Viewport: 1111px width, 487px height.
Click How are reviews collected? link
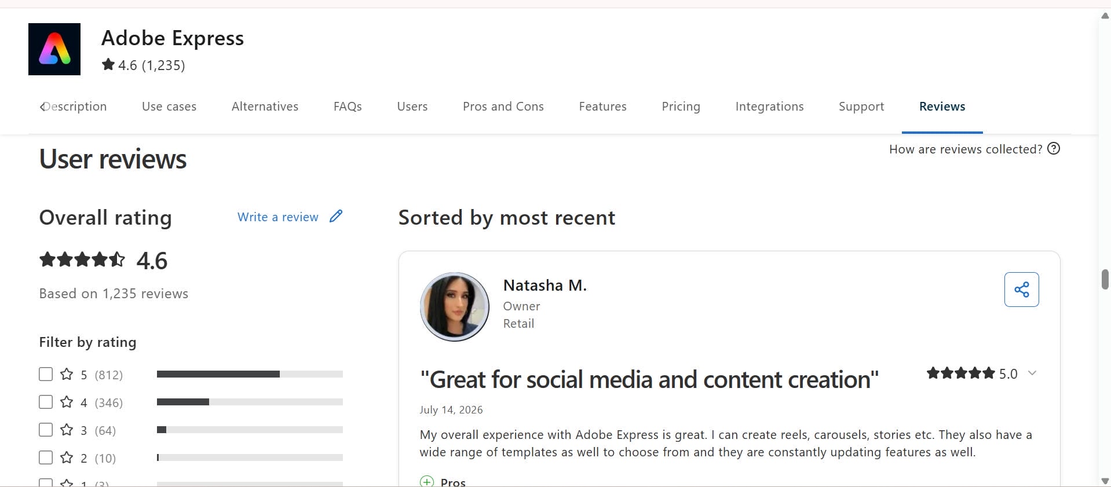tap(966, 149)
